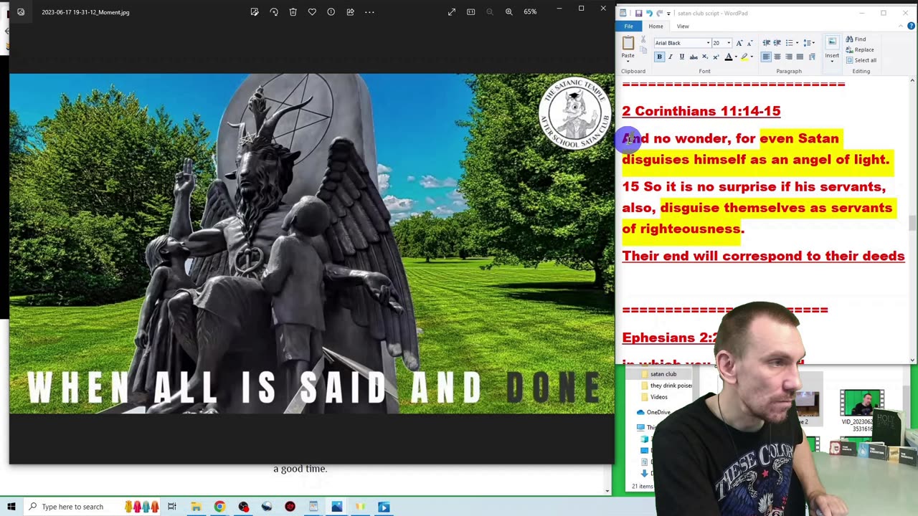
Task: Click the Windows Start button
Action: point(11,507)
